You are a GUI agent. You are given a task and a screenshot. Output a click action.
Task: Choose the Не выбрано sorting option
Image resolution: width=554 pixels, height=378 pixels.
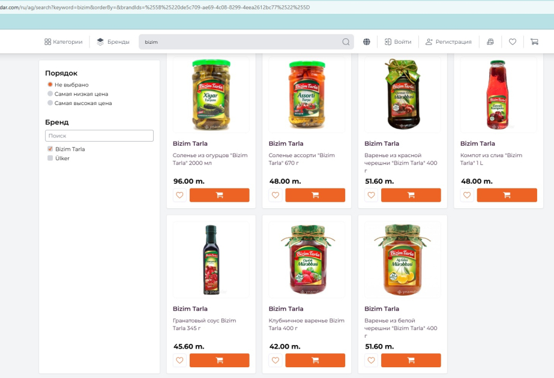coord(49,84)
